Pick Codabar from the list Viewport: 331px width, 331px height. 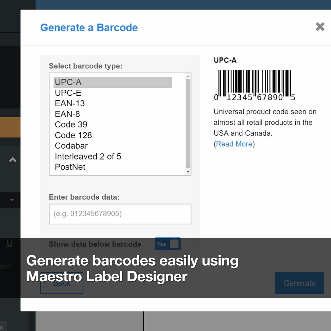[113, 146]
